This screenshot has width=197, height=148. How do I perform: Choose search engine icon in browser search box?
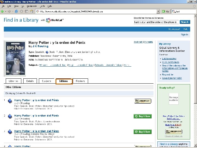tap(173, 12)
